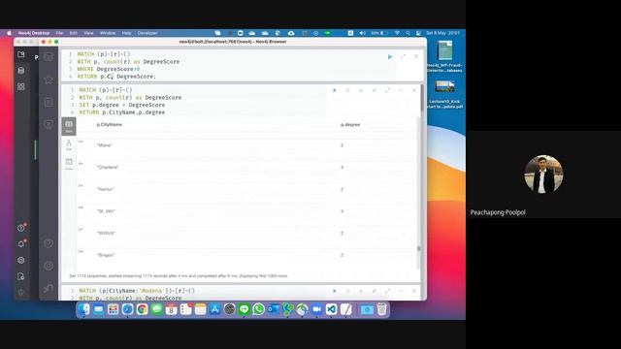The width and height of the screenshot is (621, 349).
Task: Export the Modena query frame results
Action: click(361, 291)
